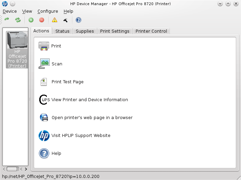Open diagnostics via the yellow warning triangle
The width and height of the screenshot is (241, 180).
(54, 20)
